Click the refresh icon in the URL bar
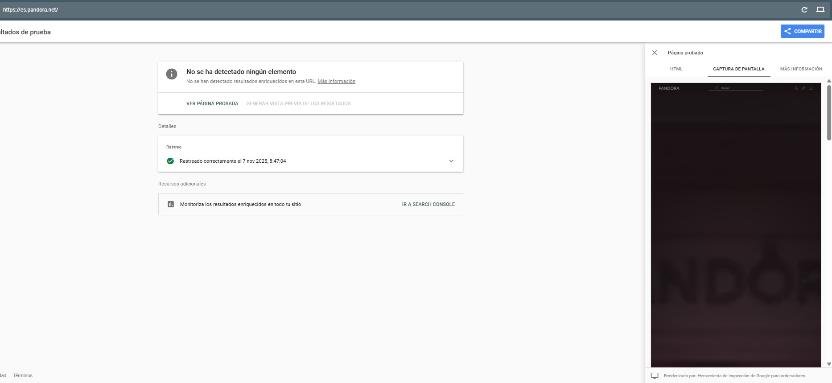Image resolution: width=832 pixels, height=383 pixels. coord(804,10)
